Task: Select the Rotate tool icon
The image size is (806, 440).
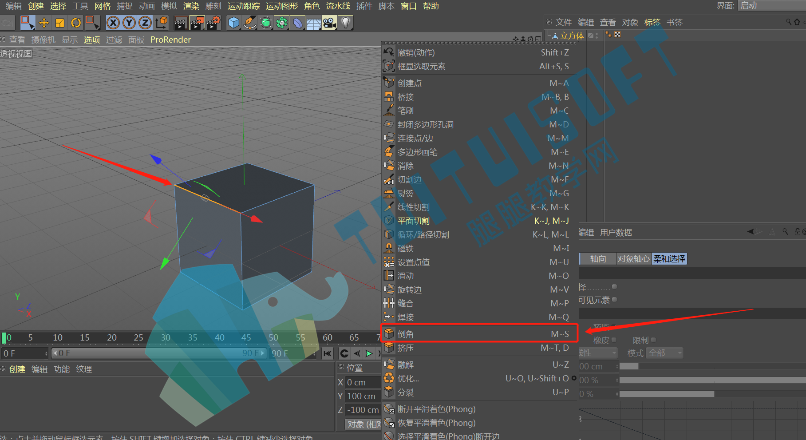Action: (x=76, y=23)
